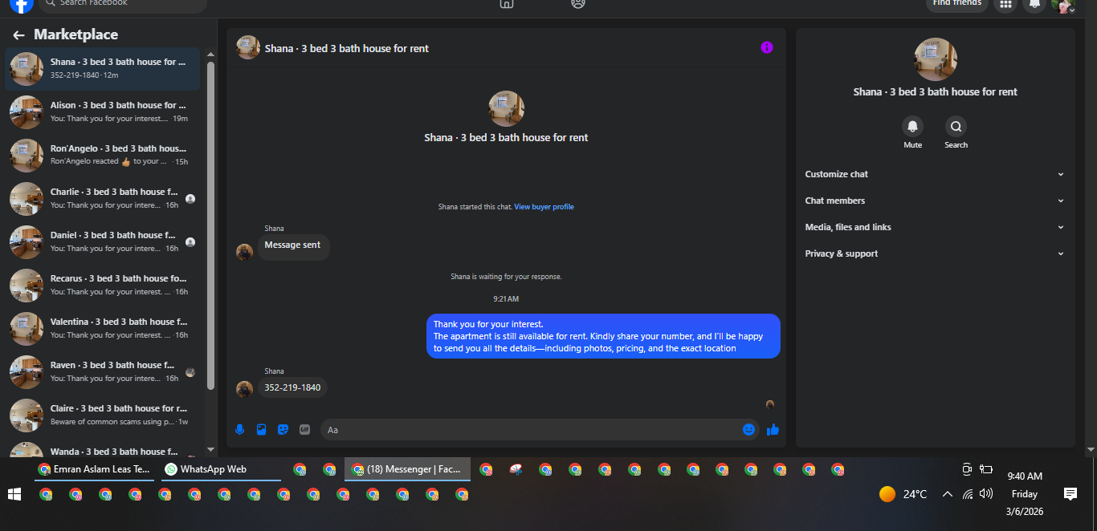This screenshot has width=1097, height=531.
Task: Click the listing thumbnail in chat header
Action: click(248, 47)
